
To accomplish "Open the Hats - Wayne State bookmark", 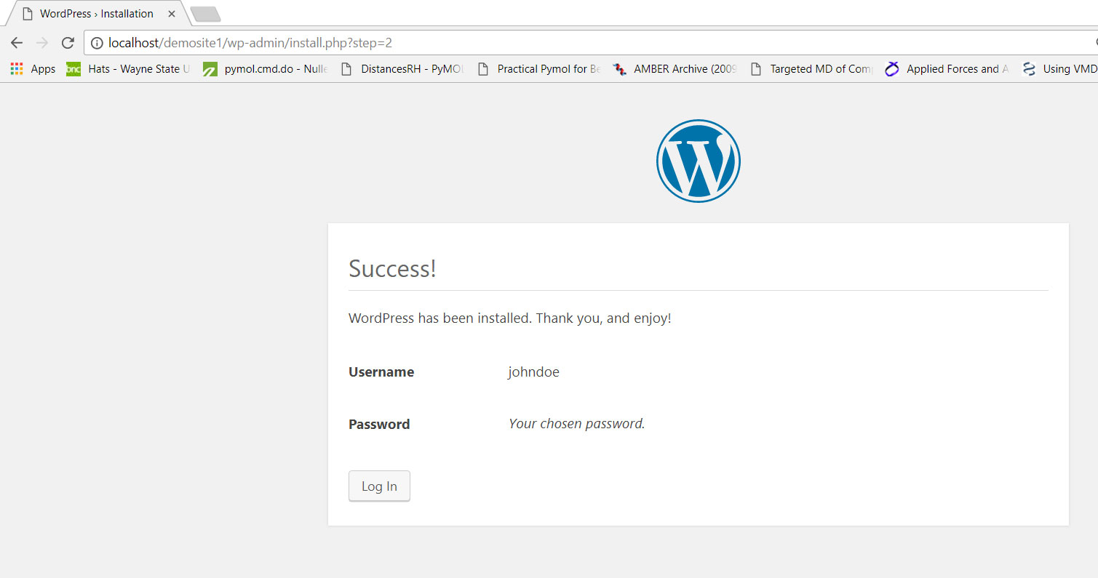I will (129, 69).
